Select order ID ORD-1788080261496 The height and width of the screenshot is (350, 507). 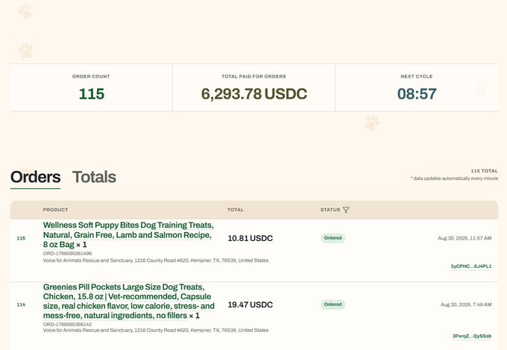[67, 254]
